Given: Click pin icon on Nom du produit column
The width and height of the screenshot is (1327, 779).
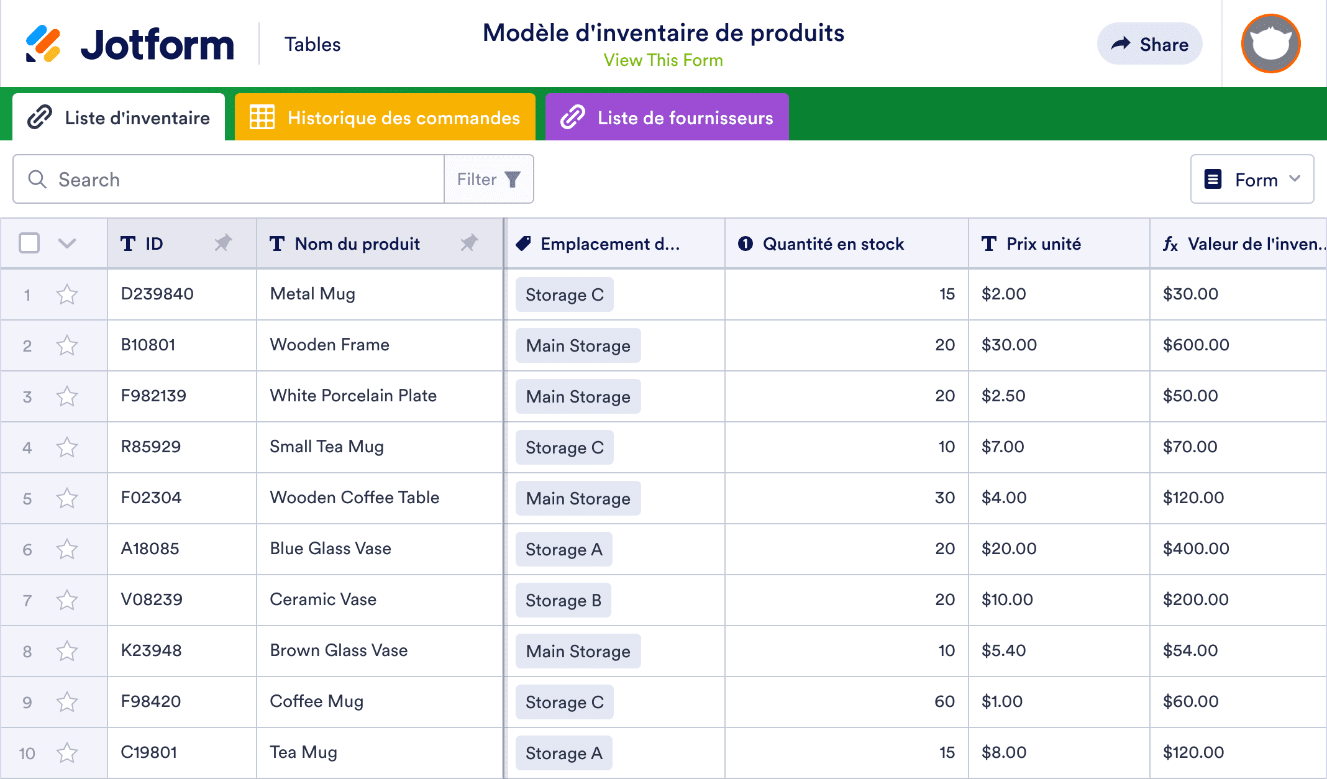Looking at the screenshot, I should tap(469, 243).
